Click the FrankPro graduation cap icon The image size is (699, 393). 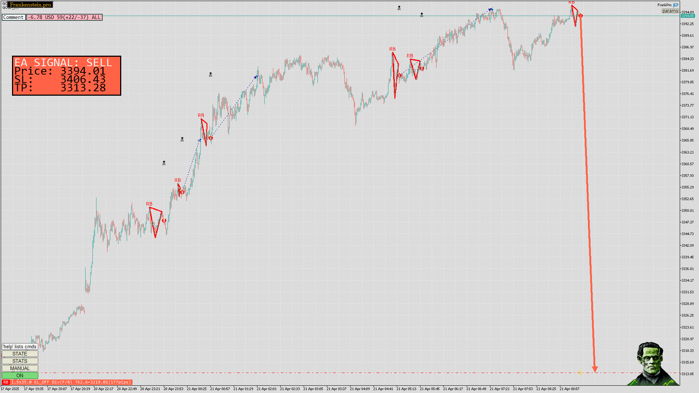676,5
